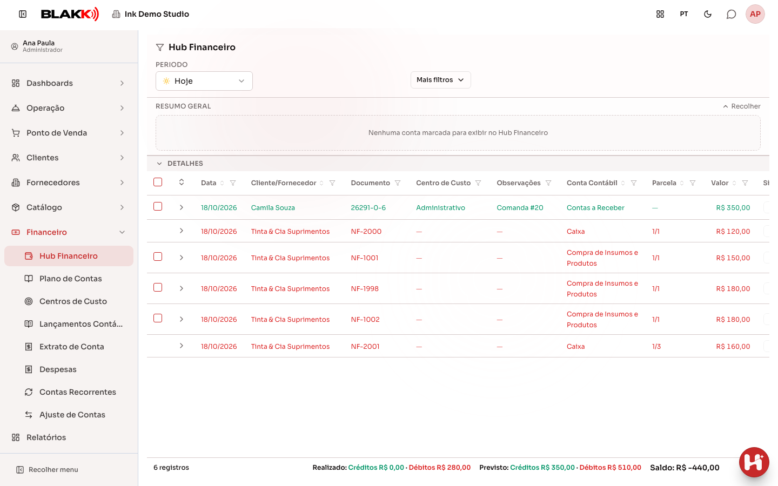Open Ajuste de Contas page
Image resolution: width=778 pixels, height=486 pixels.
[x=69, y=415]
